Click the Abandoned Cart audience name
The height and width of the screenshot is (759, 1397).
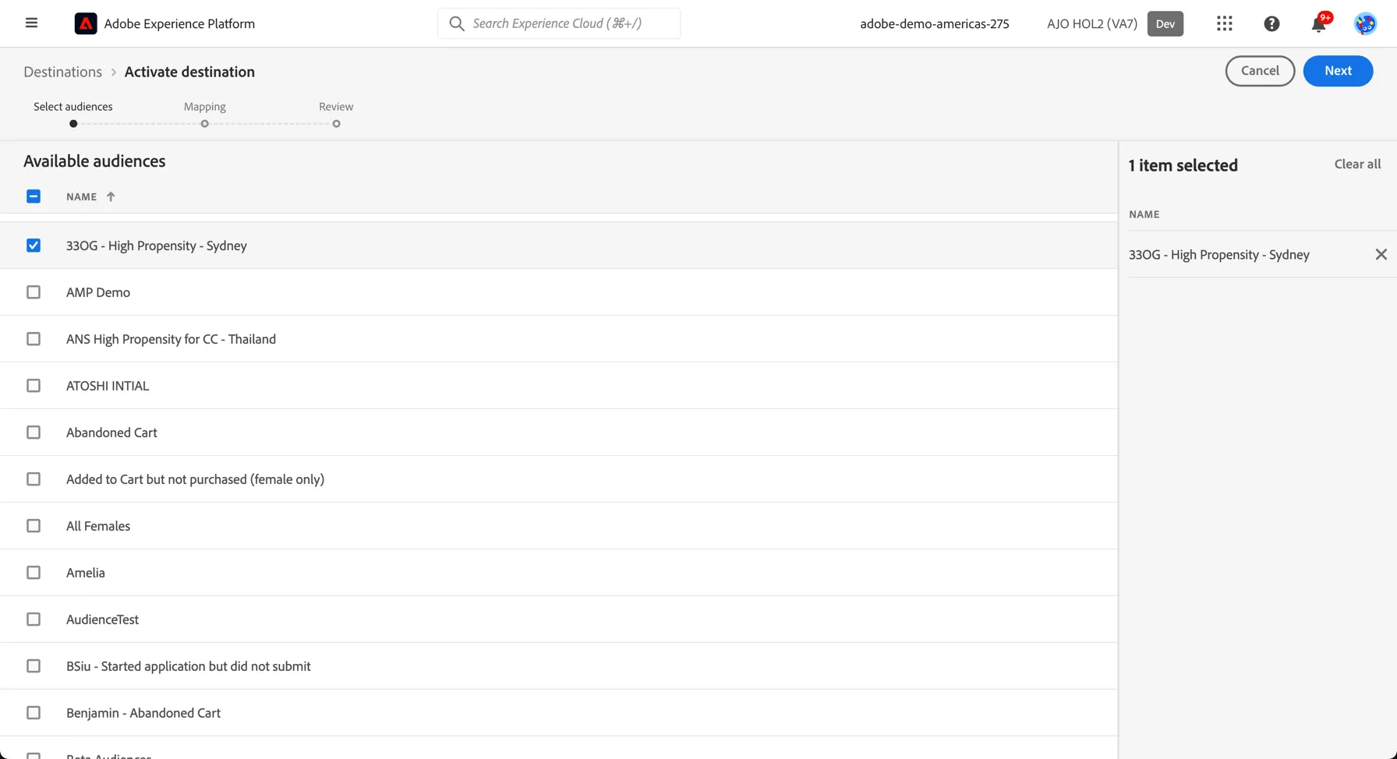pos(111,432)
